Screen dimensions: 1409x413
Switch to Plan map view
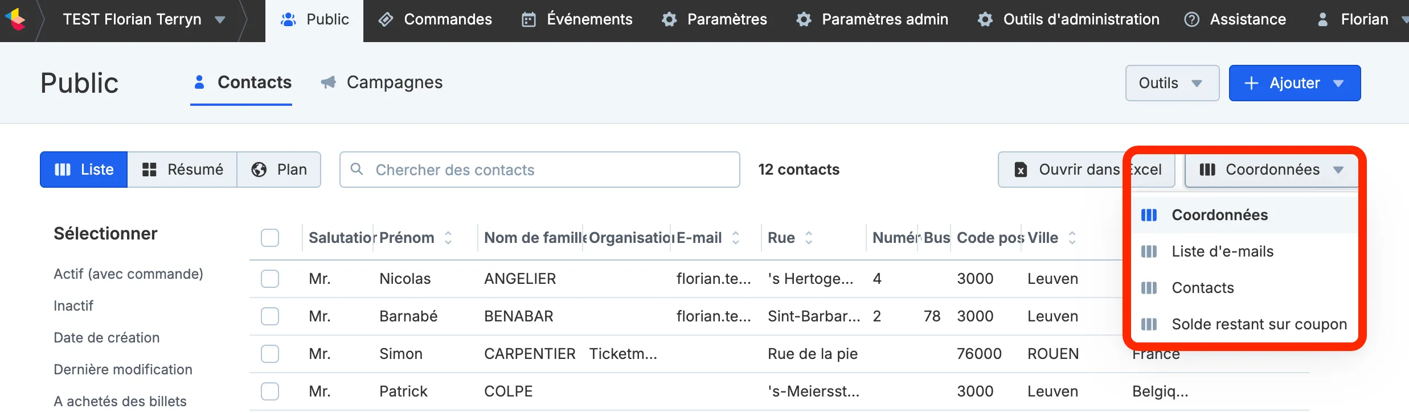point(279,170)
